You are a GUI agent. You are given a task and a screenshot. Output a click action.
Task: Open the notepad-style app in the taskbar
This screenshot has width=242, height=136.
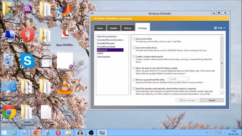coord(25,133)
